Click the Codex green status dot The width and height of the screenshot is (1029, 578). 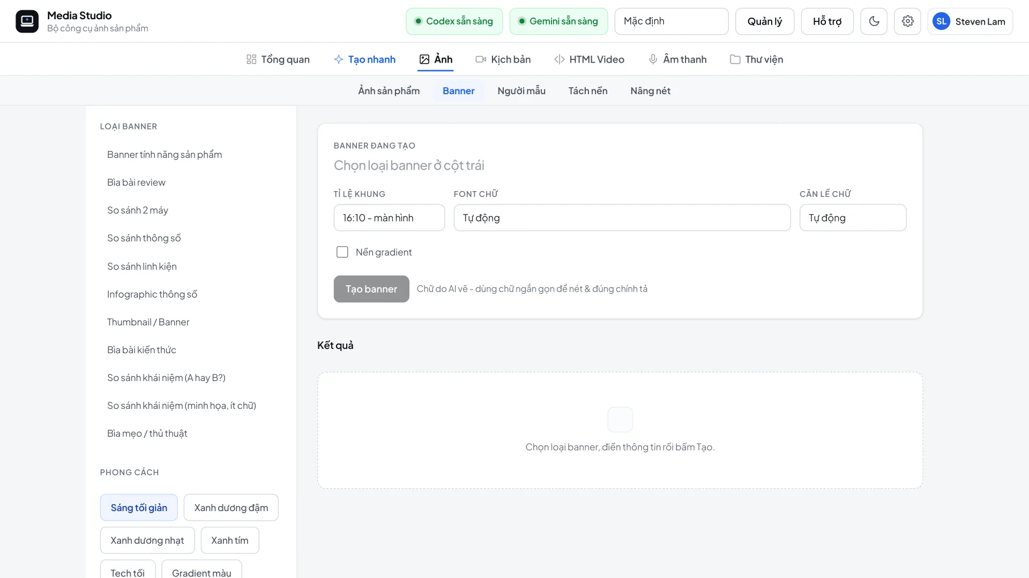(419, 21)
